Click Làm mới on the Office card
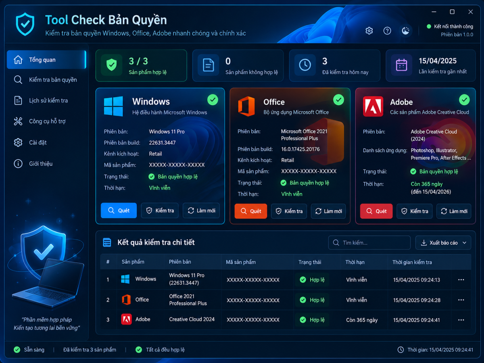The height and width of the screenshot is (363, 484). click(328, 211)
